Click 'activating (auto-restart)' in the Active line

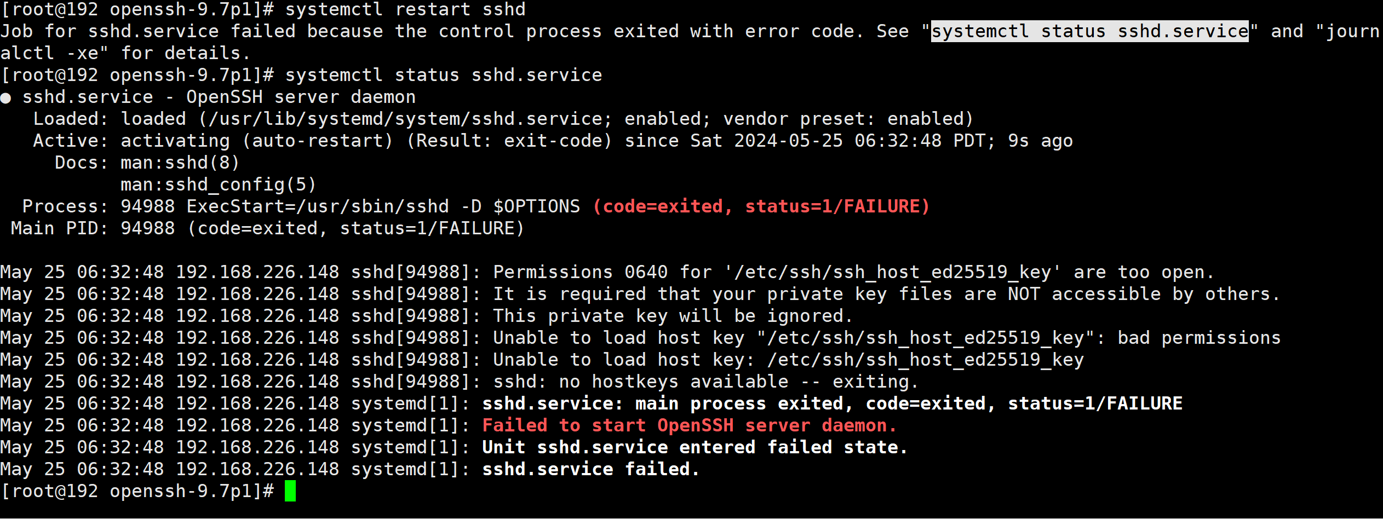[256, 141]
